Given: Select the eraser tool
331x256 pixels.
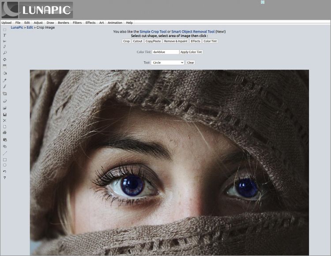Looking at the screenshot, I should [5, 101].
